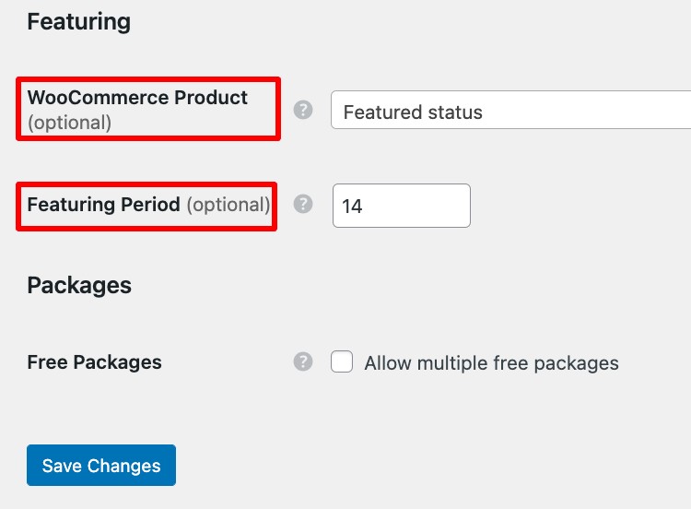Click the Packages section heading
This screenshot has height=509, width=691.
point(79,285)
